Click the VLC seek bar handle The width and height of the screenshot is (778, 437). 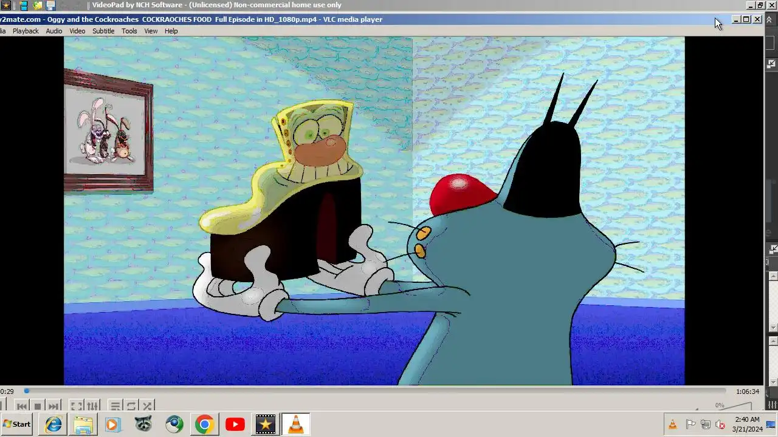coord(26,391)
